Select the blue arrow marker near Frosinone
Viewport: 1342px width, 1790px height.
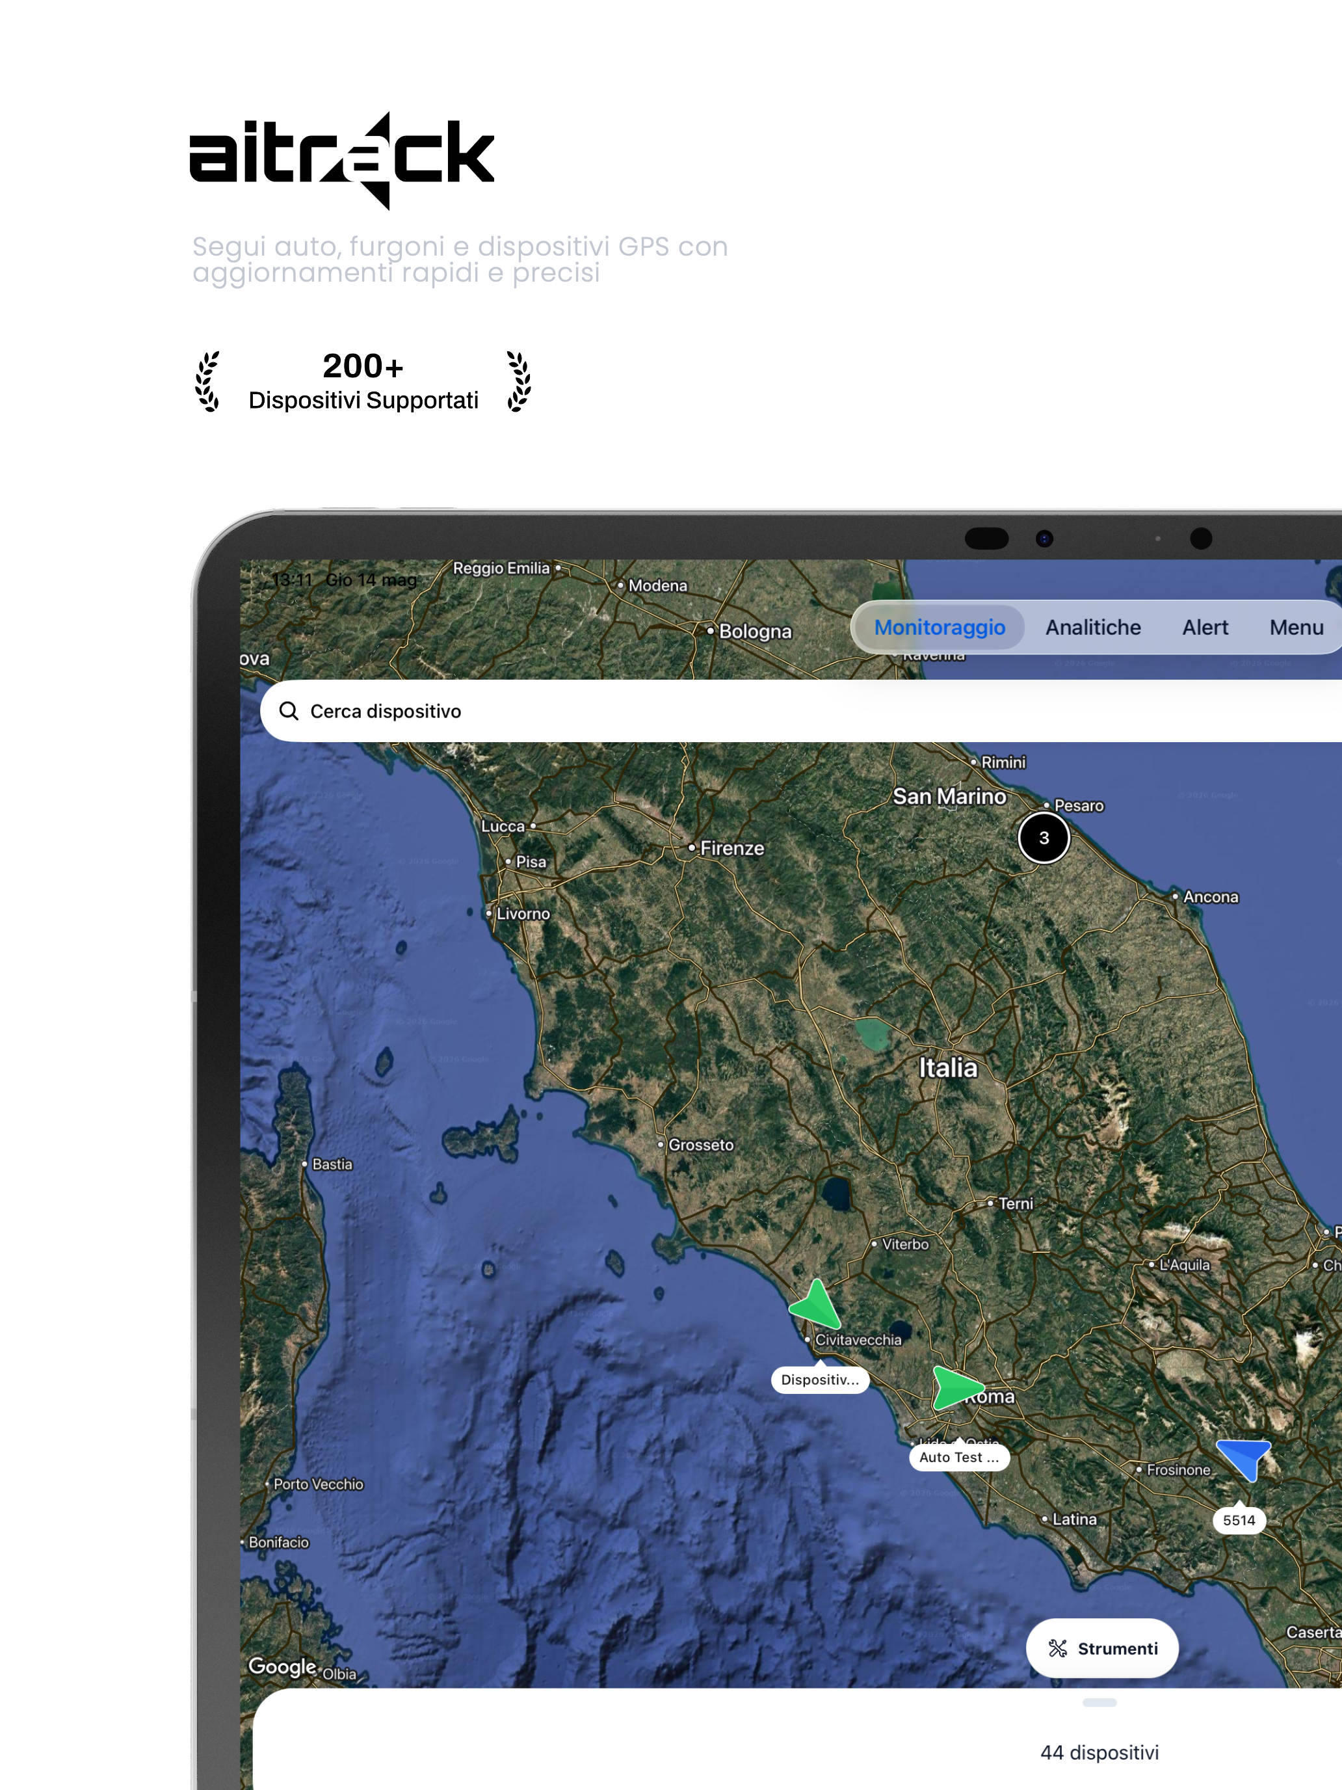[x=1246, y=1459]
